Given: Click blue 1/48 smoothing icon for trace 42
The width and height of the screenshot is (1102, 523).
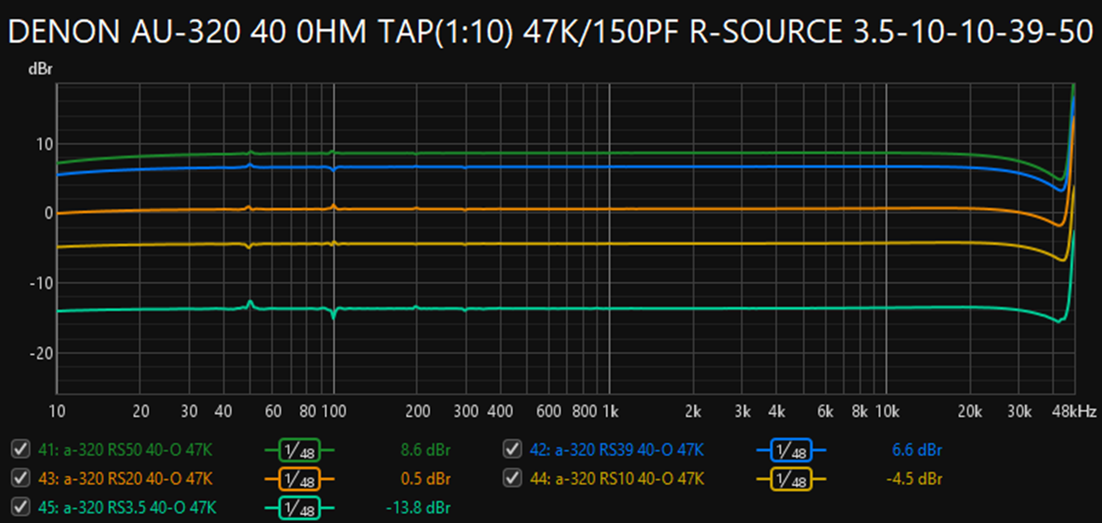Looking at the screenshot, I should coord(791,450).
